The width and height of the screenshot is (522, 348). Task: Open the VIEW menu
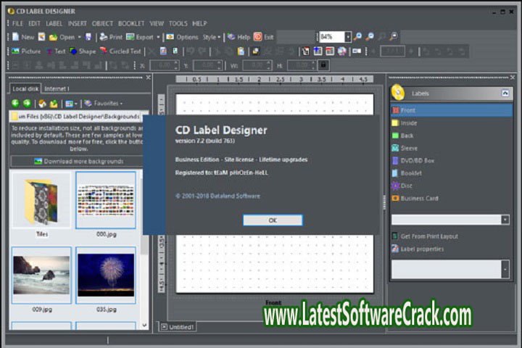tap(157, 23)
